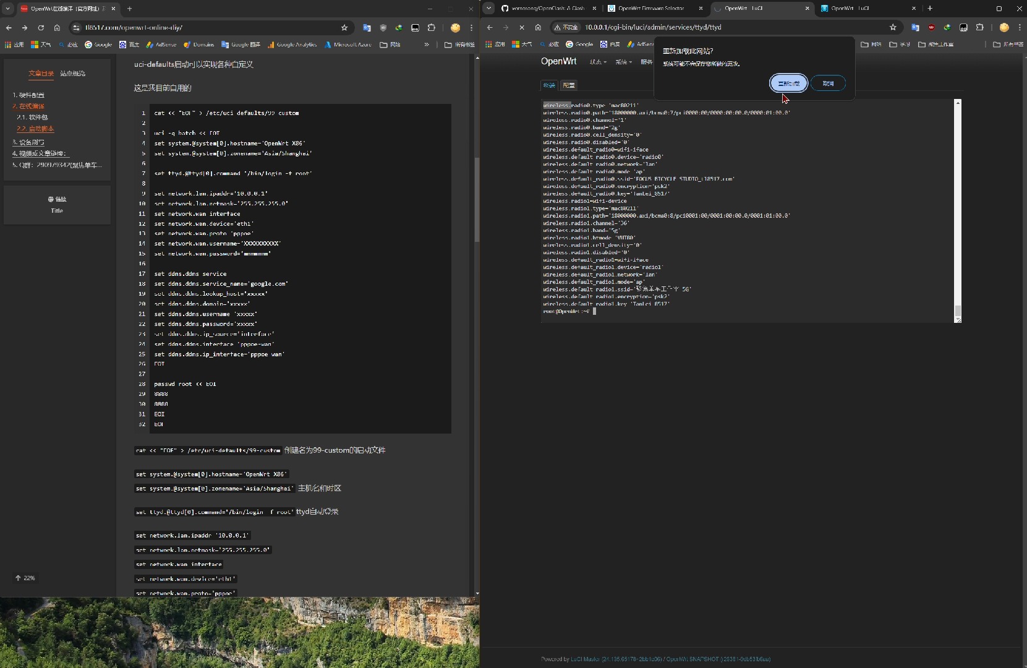The width and height of the screenshot is (1027, 668).
Task: Open the three-dot menu in right browser
Action: coord(1020,27)
